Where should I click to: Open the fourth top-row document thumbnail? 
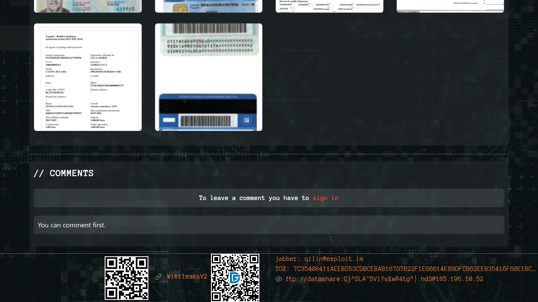450,6
